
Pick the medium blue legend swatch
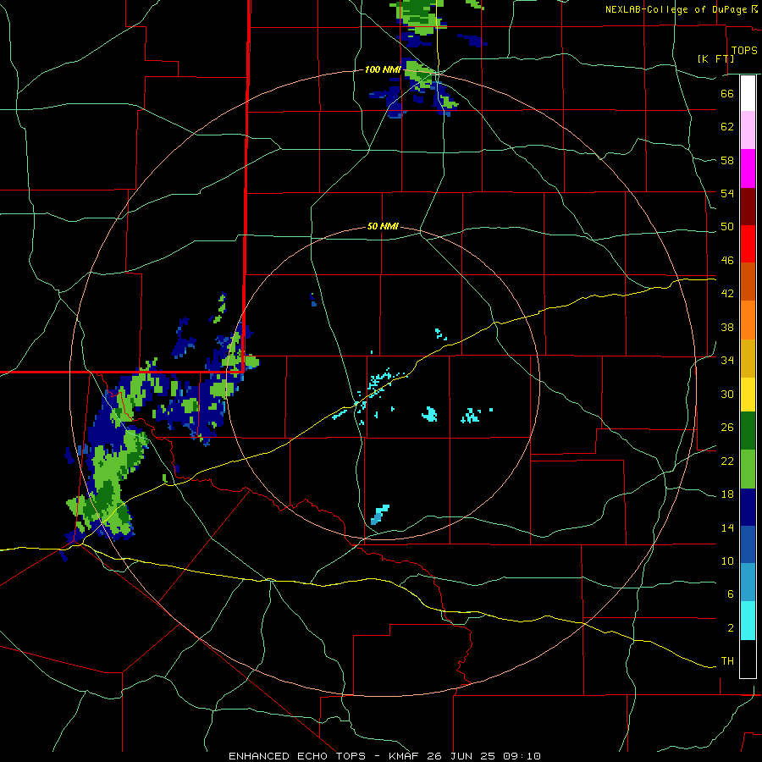(x=748, y=544)
